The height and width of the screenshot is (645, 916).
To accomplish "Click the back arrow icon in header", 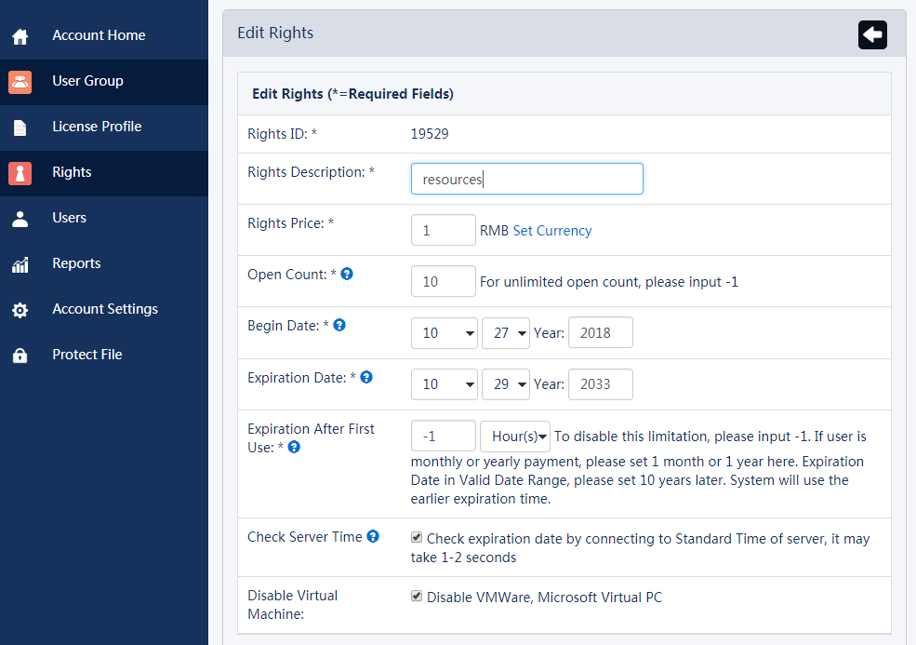I will pyautogui.click(x=872, y=34).
